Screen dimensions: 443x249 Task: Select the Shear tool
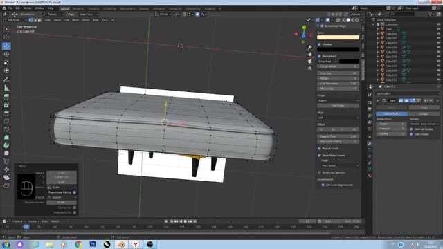(x=6, y=178)
